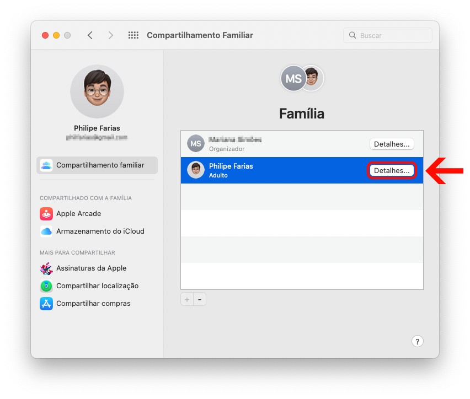This screenshot has height=399, width=470.
Task: Click the magnifying glass search icon
Action: point(352,35)
